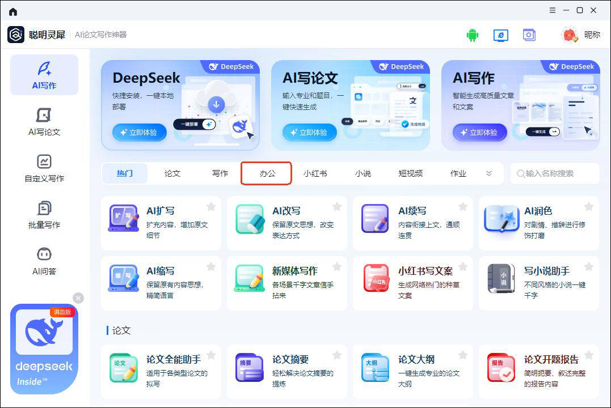Expand more category tabs chevron

489,173
